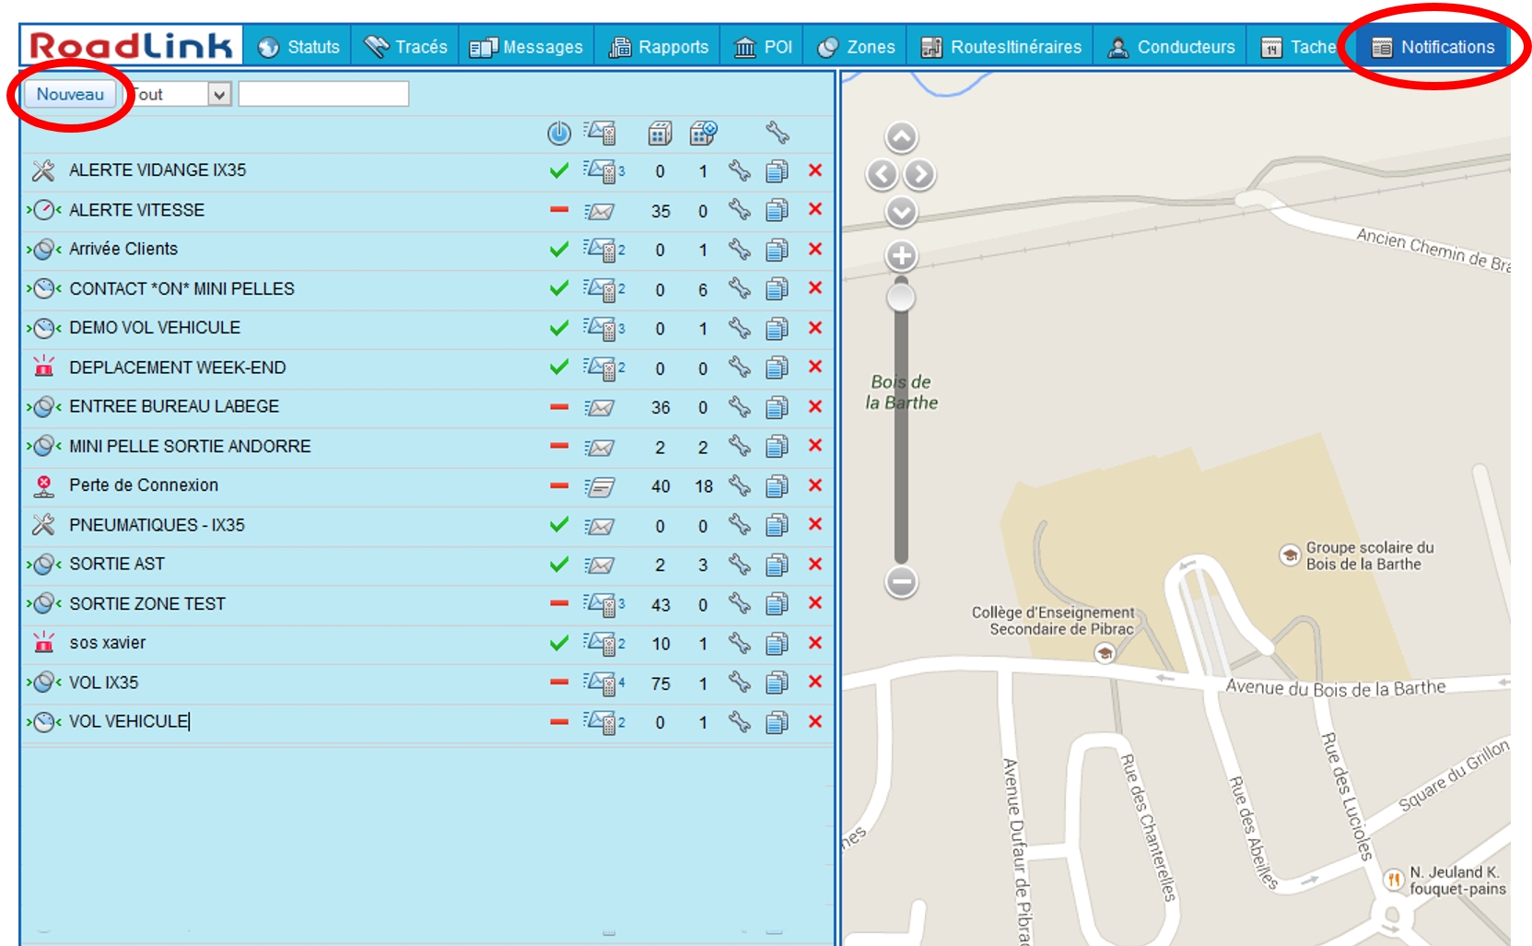Select the Zones tab
Viewport: 1532px width, 946px height.
pos(856,47)
